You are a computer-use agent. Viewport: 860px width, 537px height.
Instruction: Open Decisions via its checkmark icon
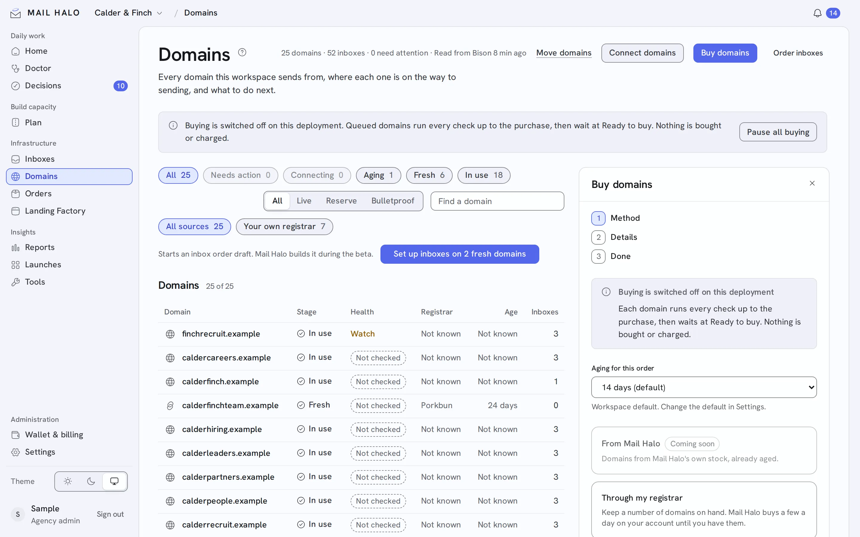tap(16, 86)
